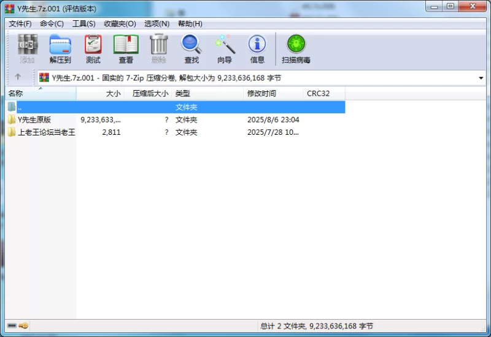Open the 收藏夹(O) menu
Viewport: 491px width, 337px height.
[x=120, y=24]
